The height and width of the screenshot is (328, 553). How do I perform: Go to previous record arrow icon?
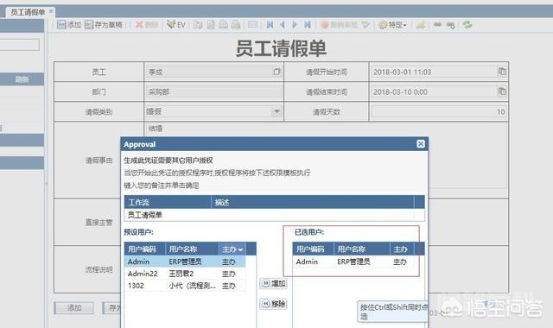pyautogui.click(x=283, y=24)
